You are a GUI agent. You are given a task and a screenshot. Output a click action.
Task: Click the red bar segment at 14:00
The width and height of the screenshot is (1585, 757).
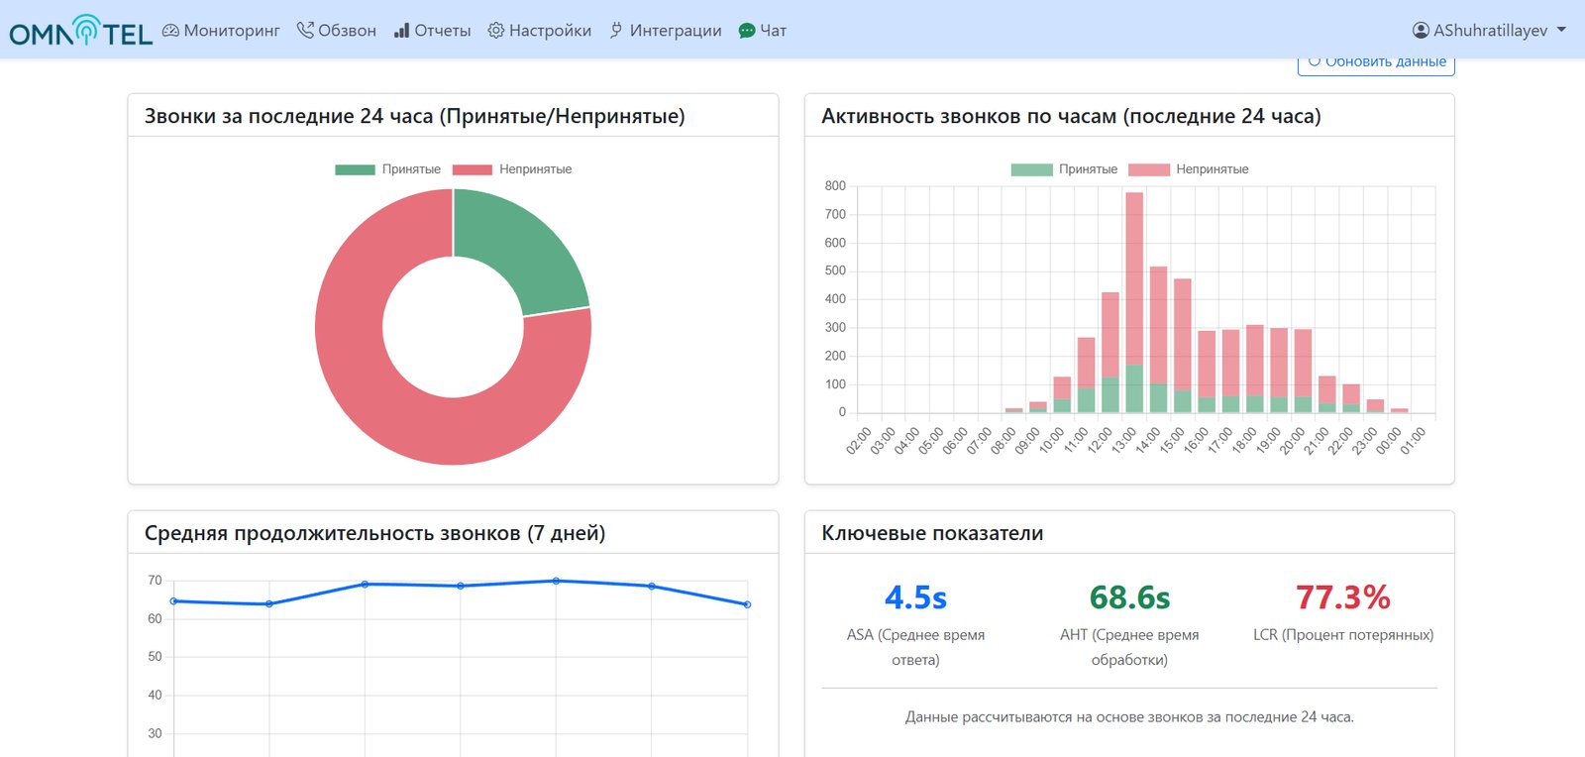1158,324
